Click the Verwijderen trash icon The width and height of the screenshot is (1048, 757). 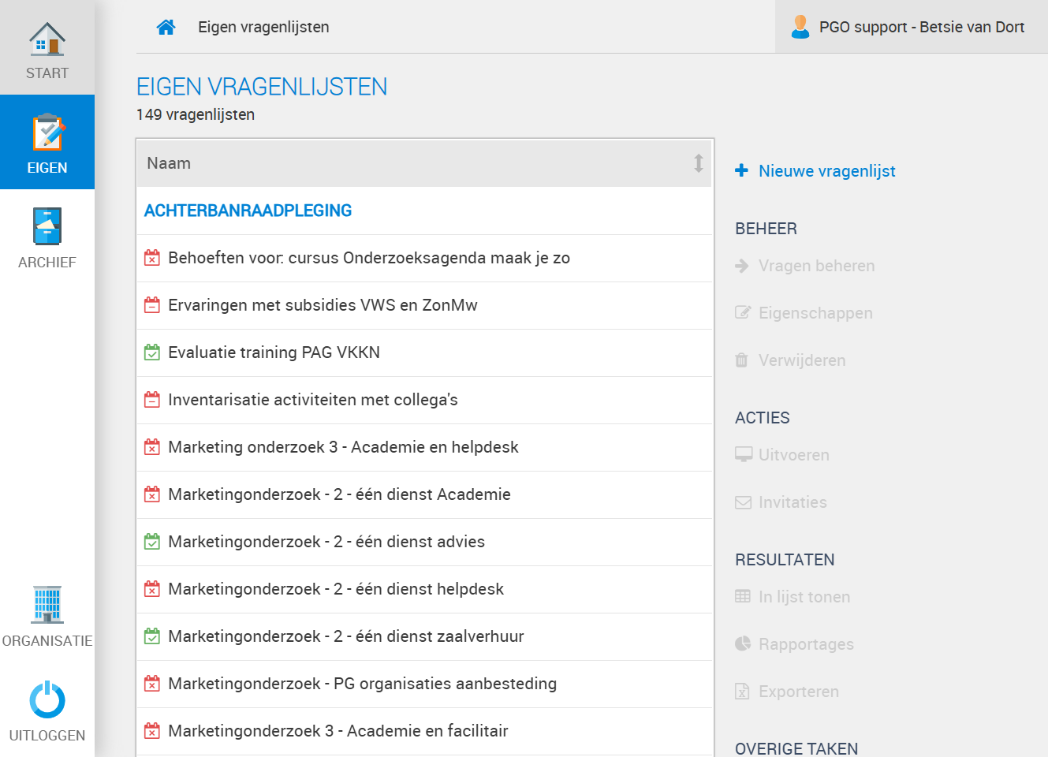[x=741, y=360]
